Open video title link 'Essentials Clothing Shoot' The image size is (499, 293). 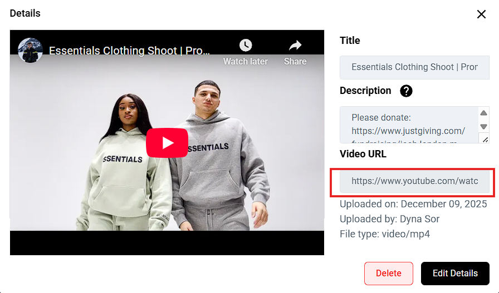(129, 51)
